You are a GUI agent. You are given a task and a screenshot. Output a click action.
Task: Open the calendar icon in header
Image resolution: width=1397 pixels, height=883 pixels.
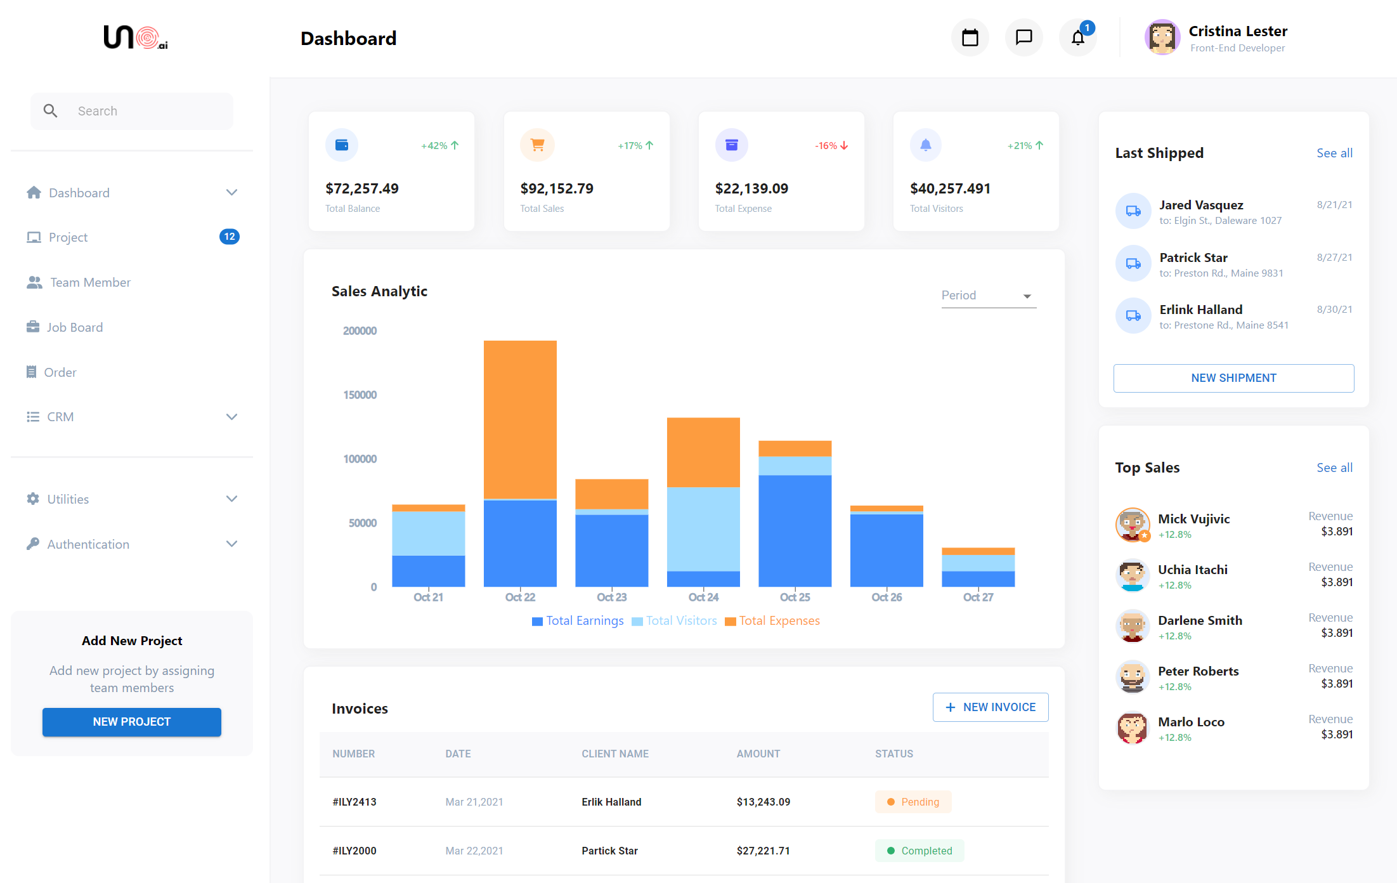(x=970, y=38)
